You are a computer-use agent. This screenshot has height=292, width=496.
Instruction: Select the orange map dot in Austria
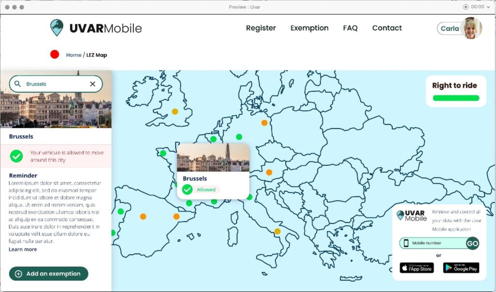coord(269,173)
